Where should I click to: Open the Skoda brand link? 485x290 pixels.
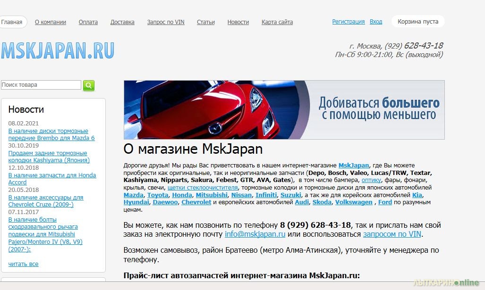tap(322, 202)
